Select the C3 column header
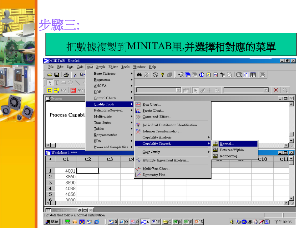The width and height of the screenshot is (304, 228). pyautogui.click(x=110, y=159)
